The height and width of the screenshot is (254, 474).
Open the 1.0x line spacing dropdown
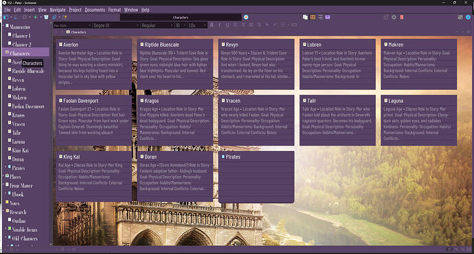(x=197, y=25)
